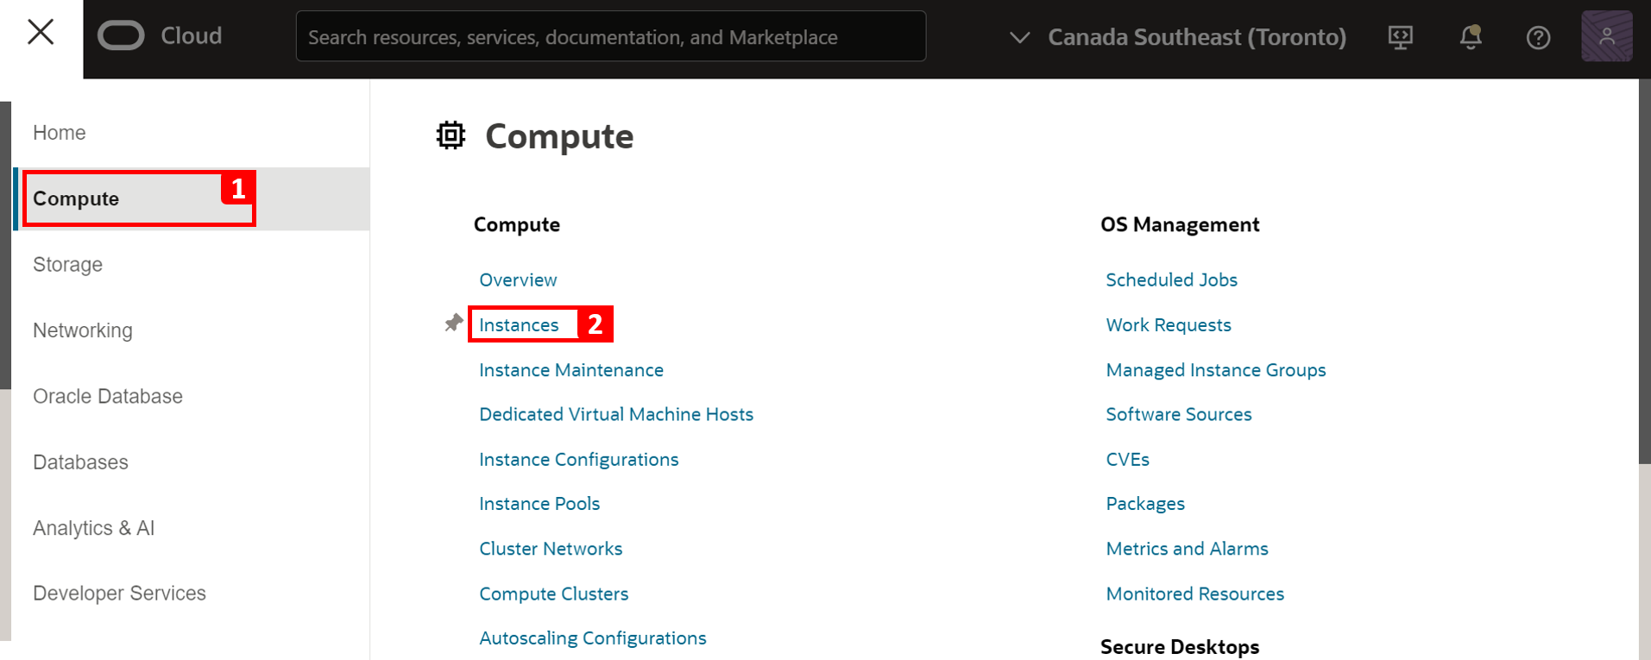The width and height of the screenshot is (1651, 660).
Task: Select Home in the navigation menu
Action: [x=60, y=133]
